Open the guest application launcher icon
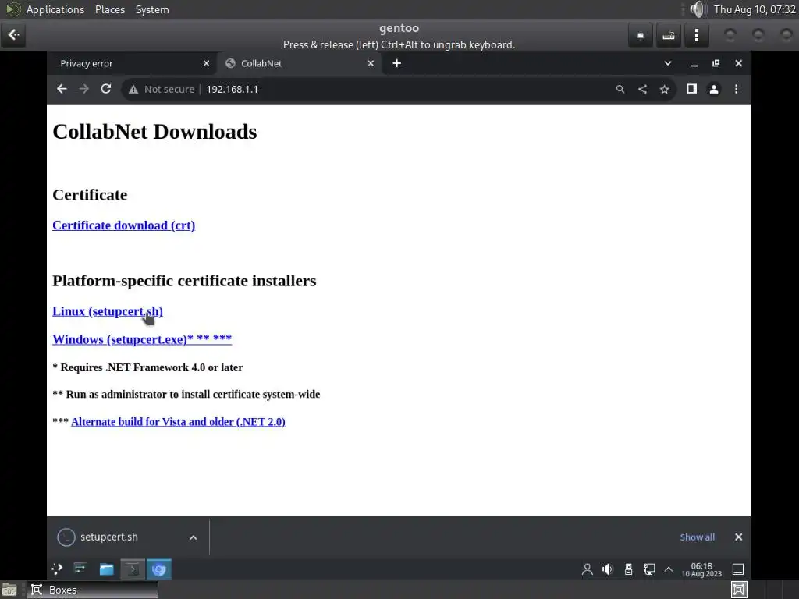This screenshot has height=599, width=799. pos(57,569)
